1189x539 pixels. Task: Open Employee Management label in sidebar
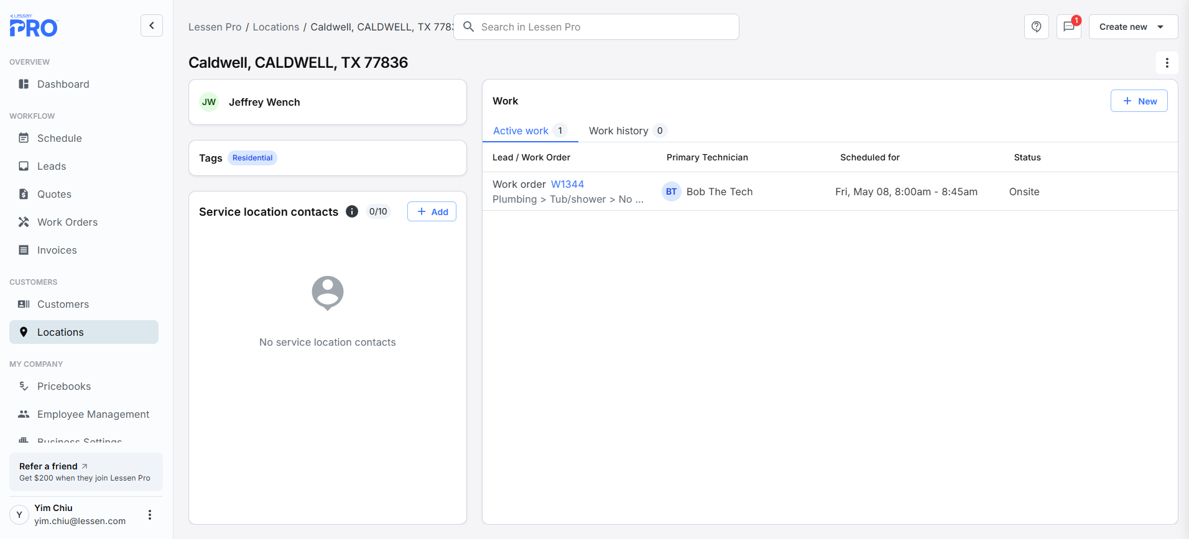[x=93, y=414]
